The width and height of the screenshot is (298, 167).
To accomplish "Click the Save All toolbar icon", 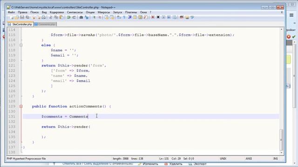I will 27,18.
